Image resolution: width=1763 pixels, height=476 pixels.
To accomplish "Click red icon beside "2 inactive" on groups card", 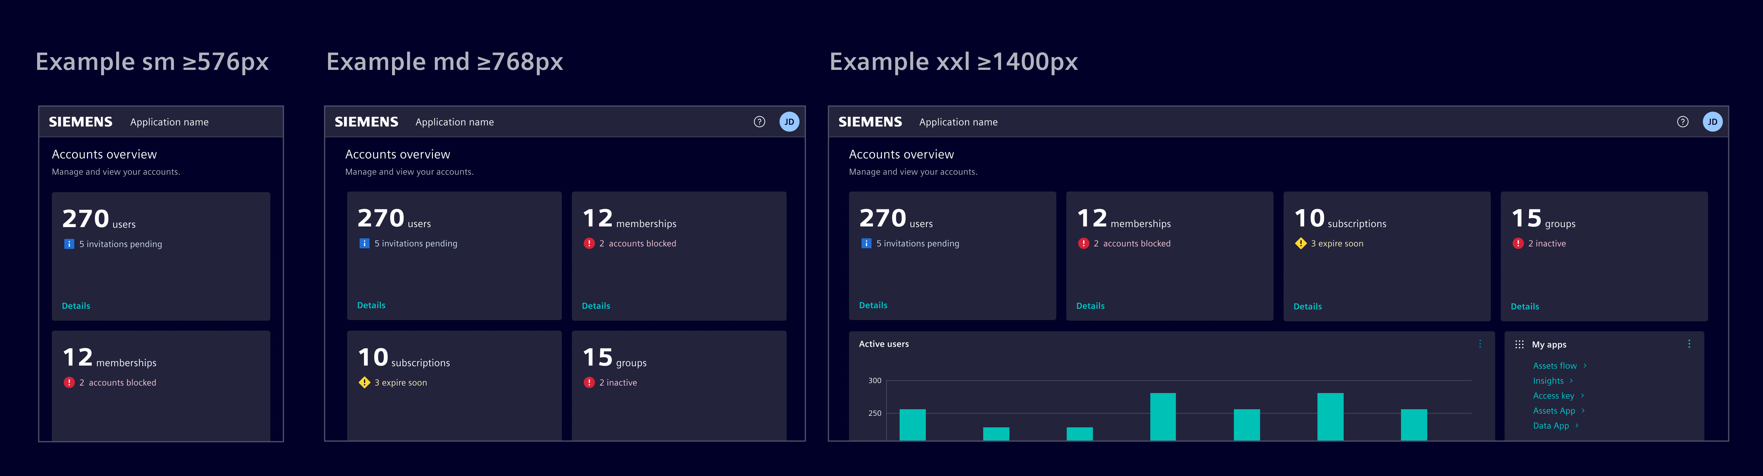I will [589, 382].
